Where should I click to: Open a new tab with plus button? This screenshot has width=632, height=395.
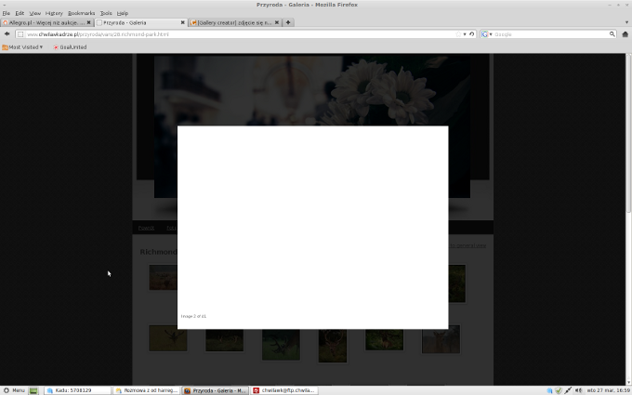pos(289,22)
